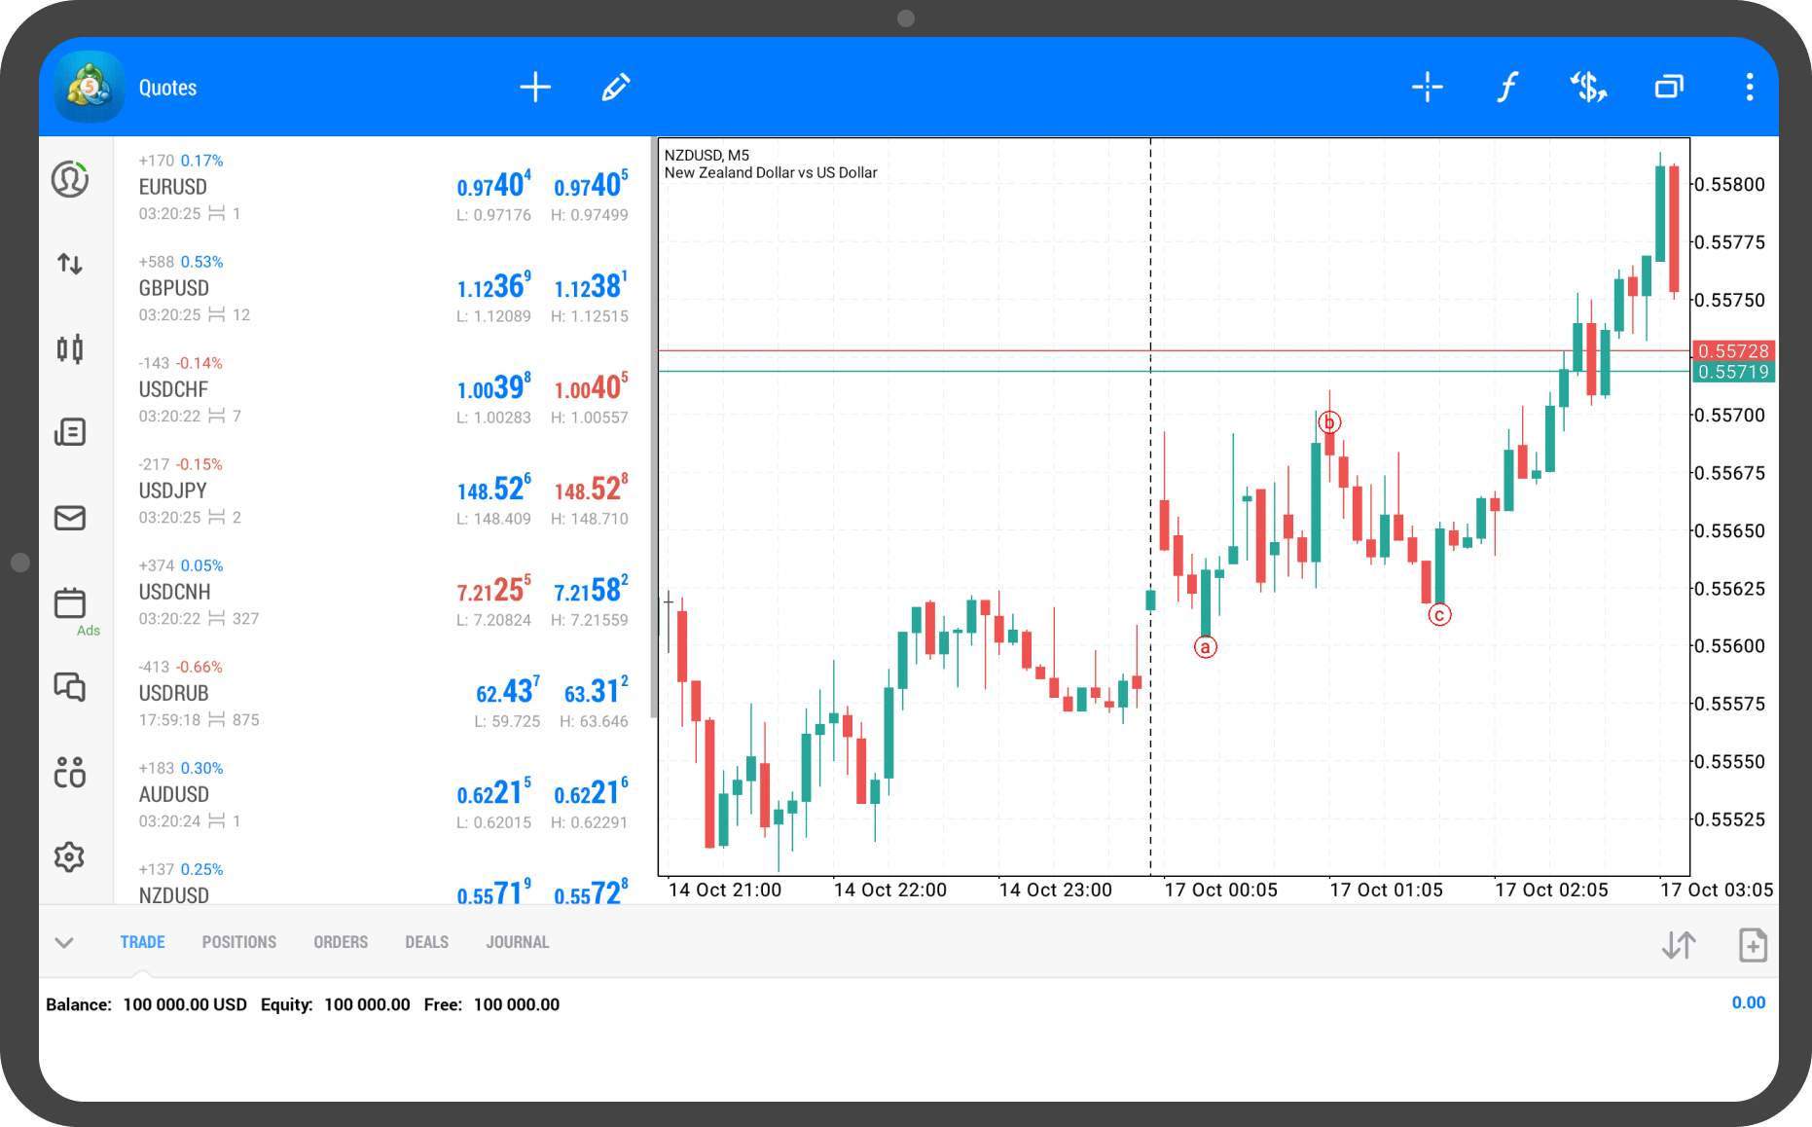Open settings gear in sidebar
This screenshot has width=1812, height=1127.
tap(70, 857)
